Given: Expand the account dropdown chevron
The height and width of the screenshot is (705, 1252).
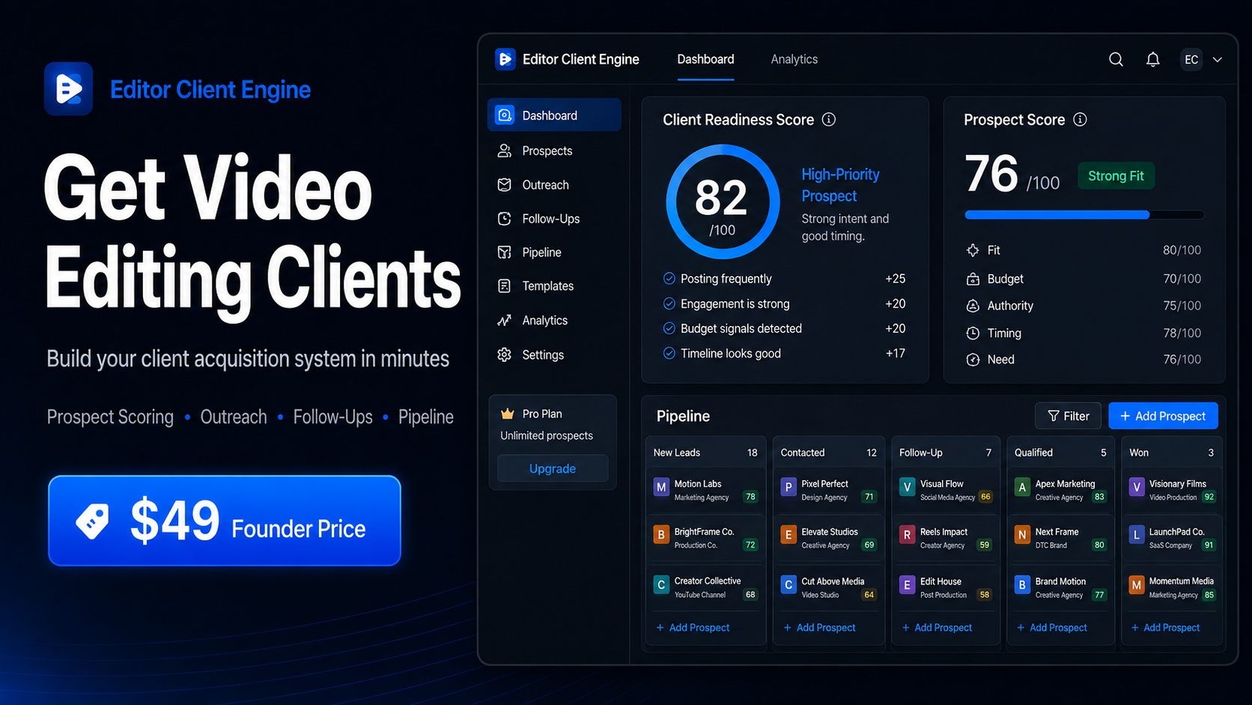Looking at the screenshot, I should click(x=1218, y=60).
